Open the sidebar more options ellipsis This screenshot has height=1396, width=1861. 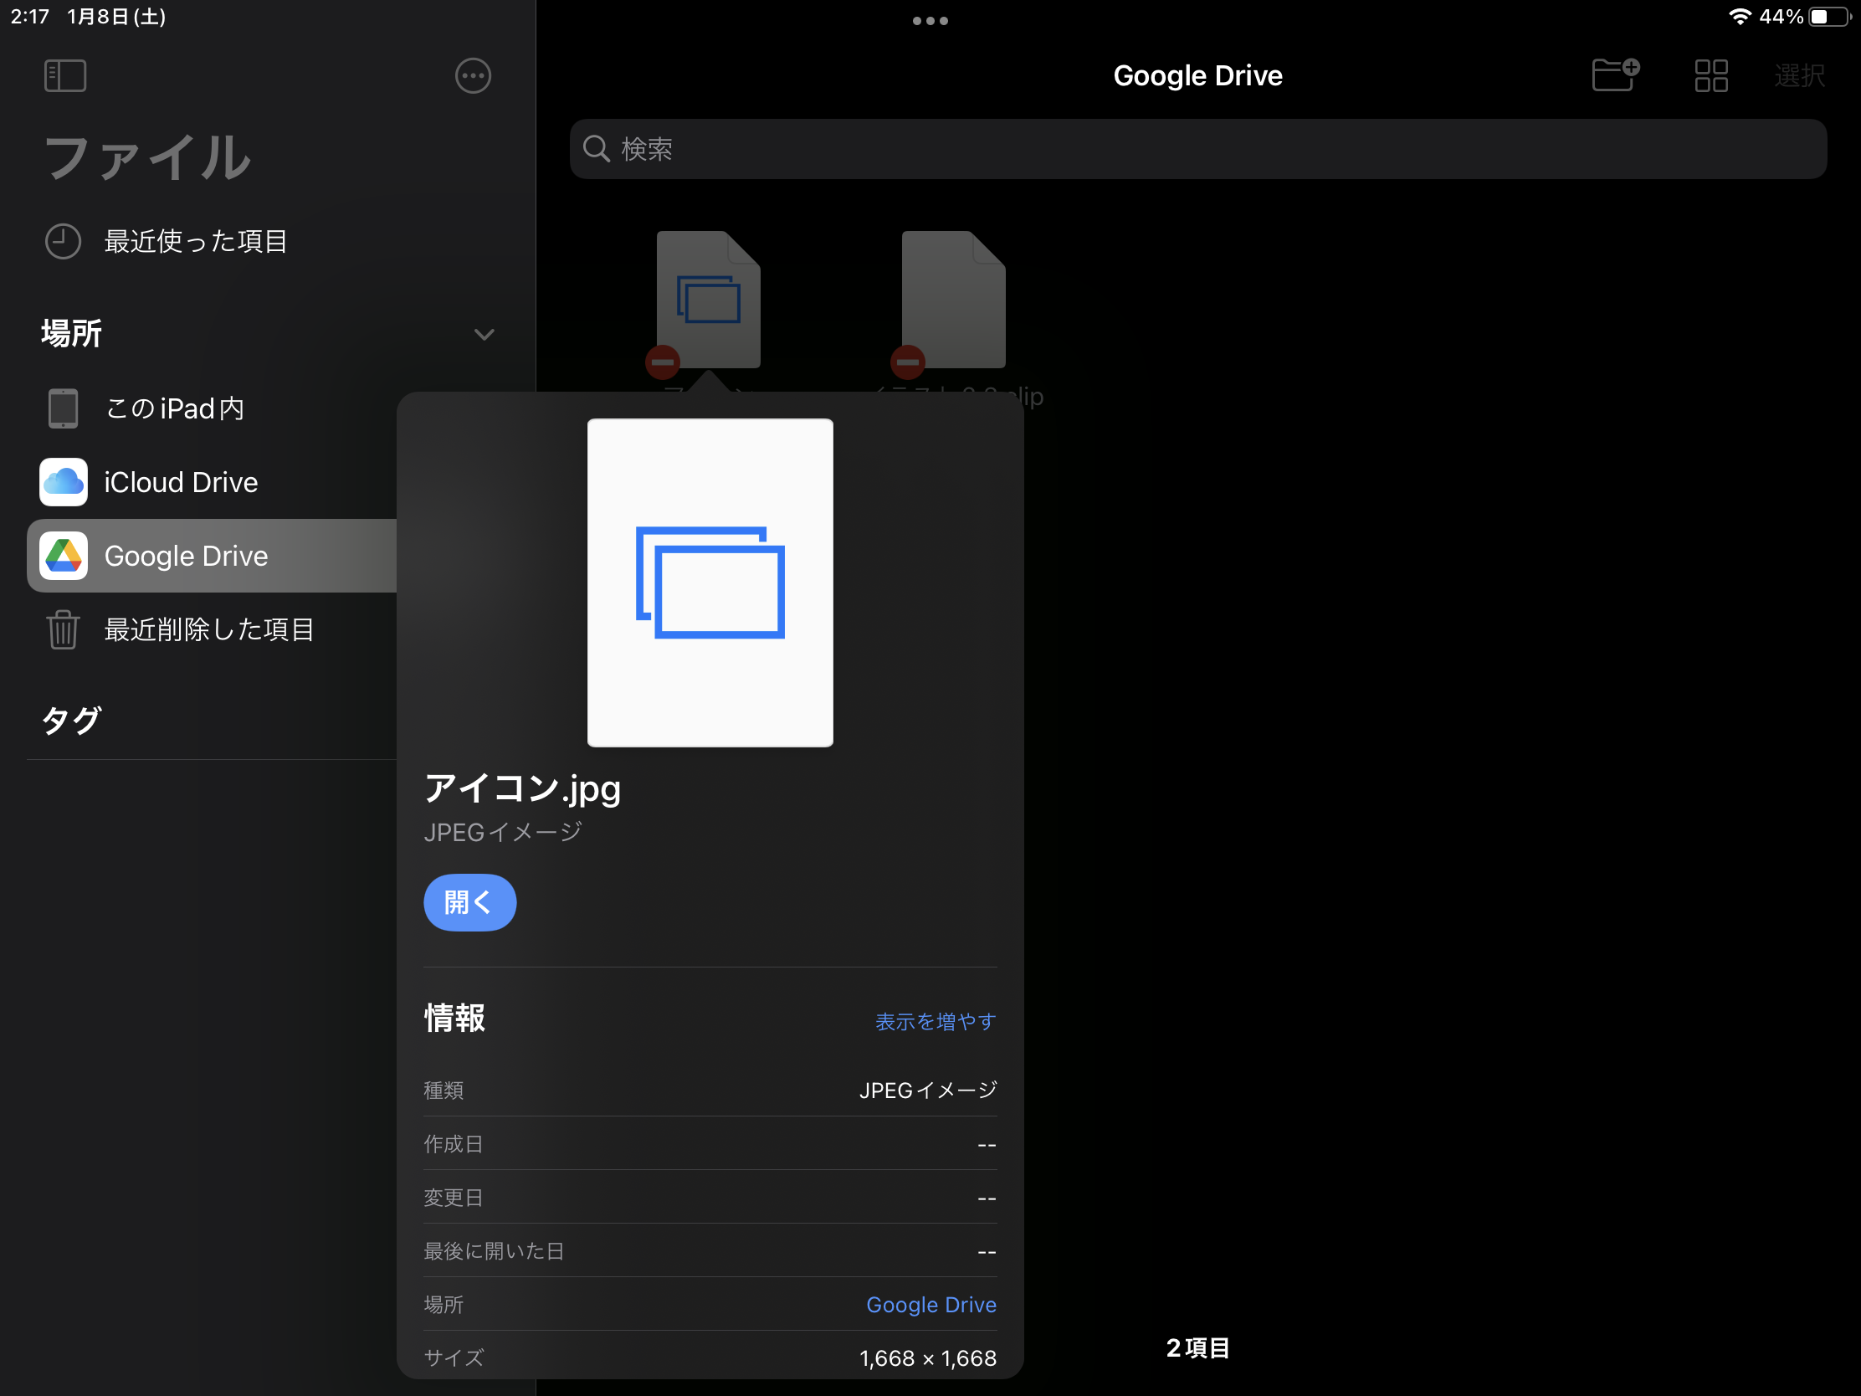coord(472,75)
